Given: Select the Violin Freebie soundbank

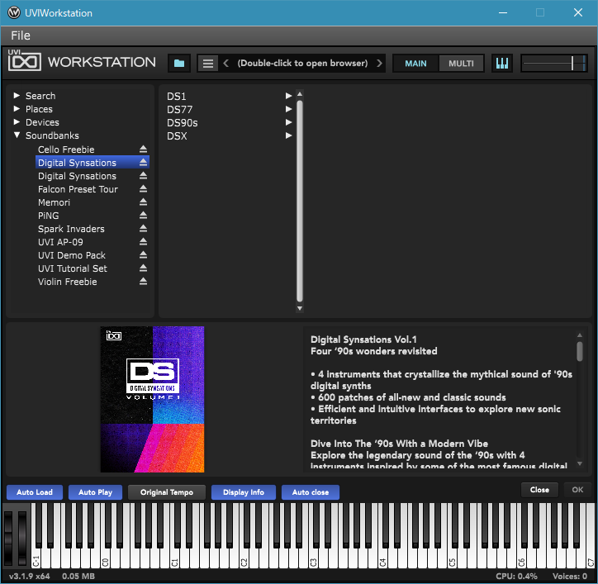Looking at the screenshot, I should click(x=67, y=282).
